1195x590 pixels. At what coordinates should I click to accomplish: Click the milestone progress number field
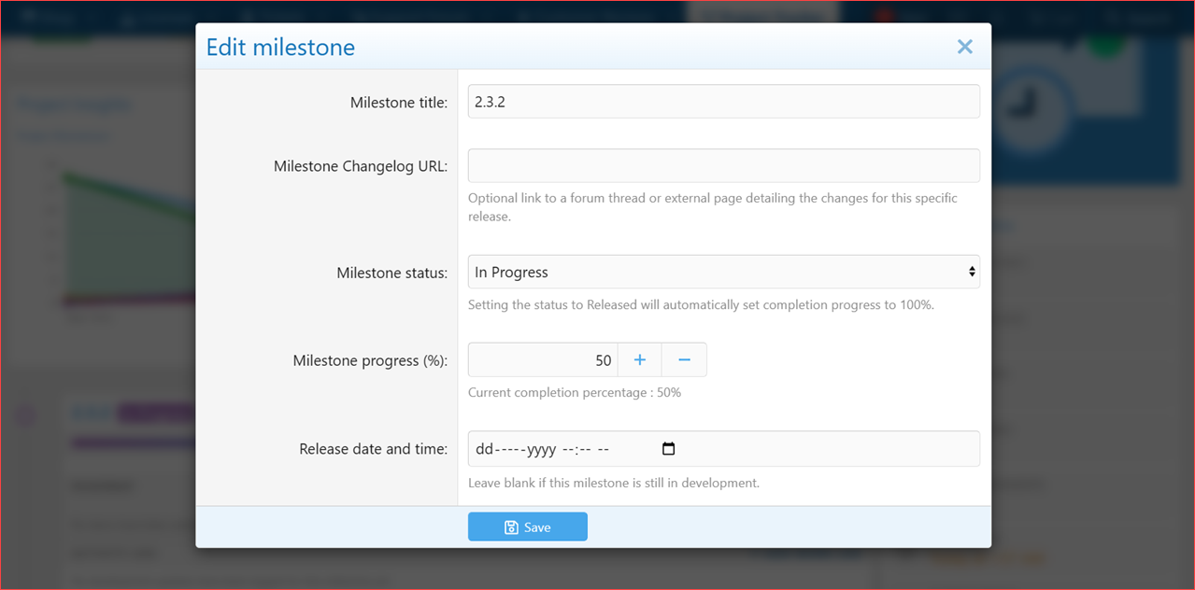click(x=542, y=359)
